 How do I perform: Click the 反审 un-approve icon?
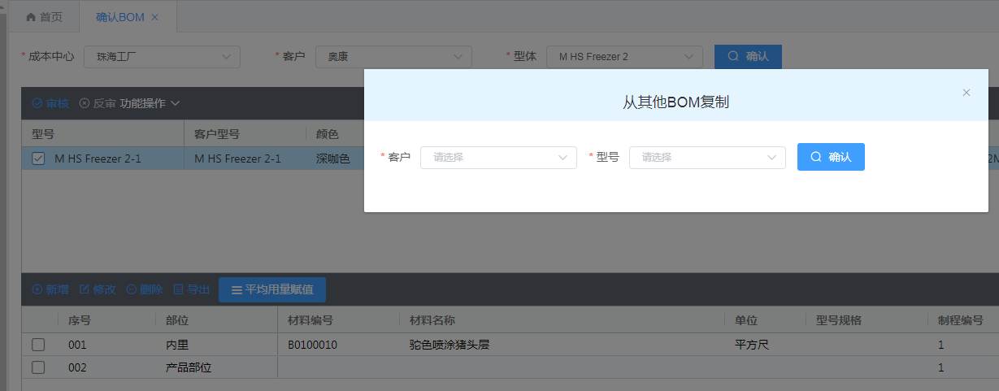(84, 104)
